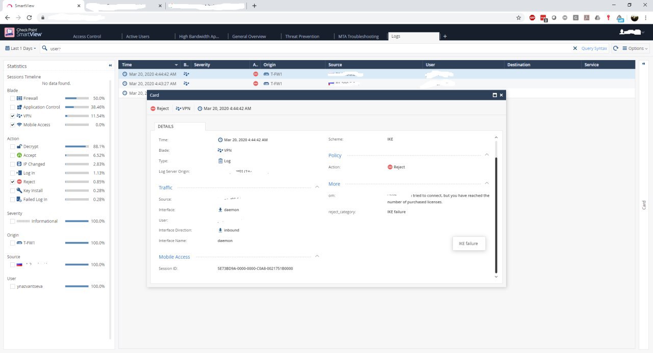
Task: Open the Options dropdown menu
Action: 636,48
